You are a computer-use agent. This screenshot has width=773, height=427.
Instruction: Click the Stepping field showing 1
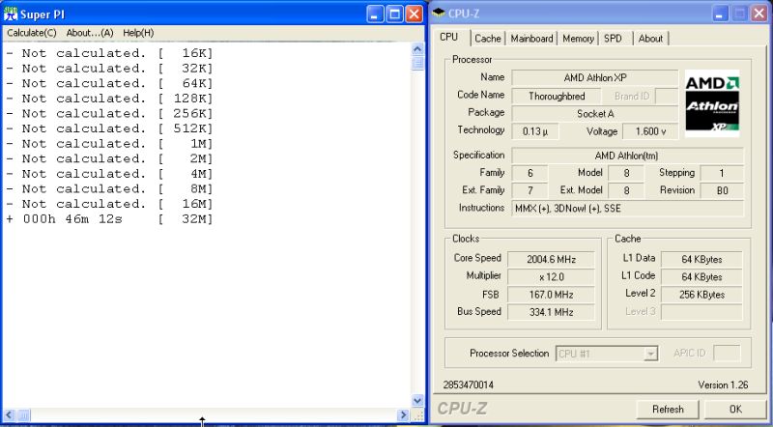tap(722, 173)
